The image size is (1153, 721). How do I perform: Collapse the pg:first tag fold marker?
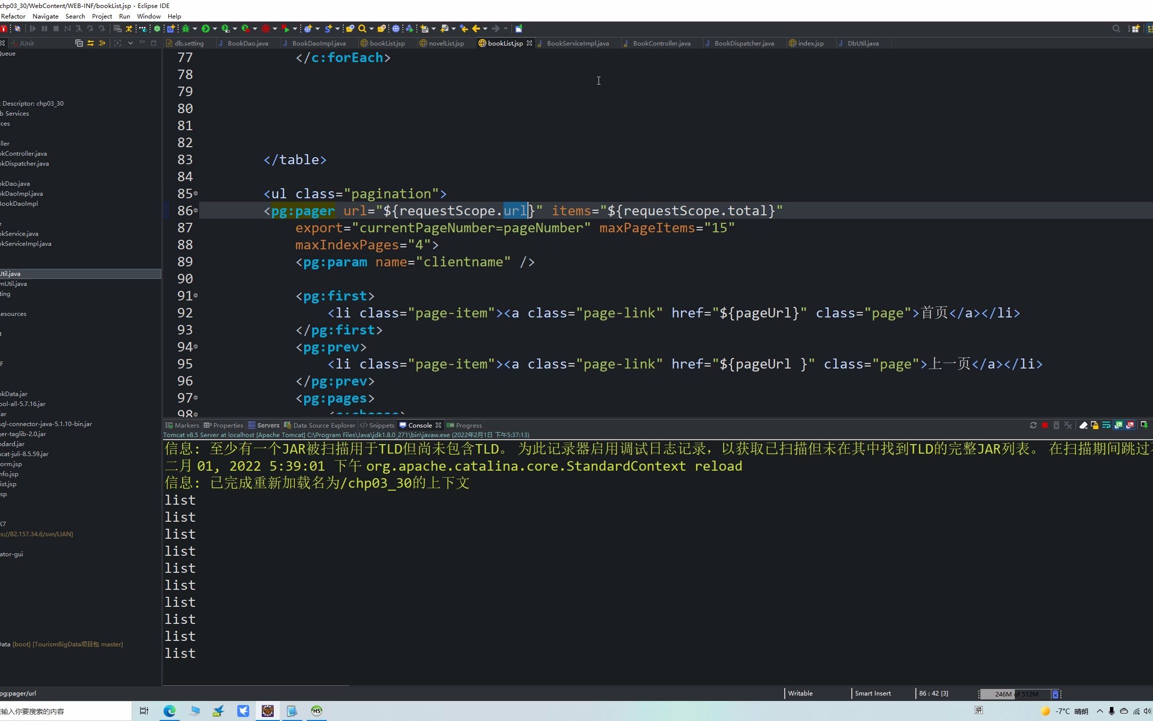(196, 296)
